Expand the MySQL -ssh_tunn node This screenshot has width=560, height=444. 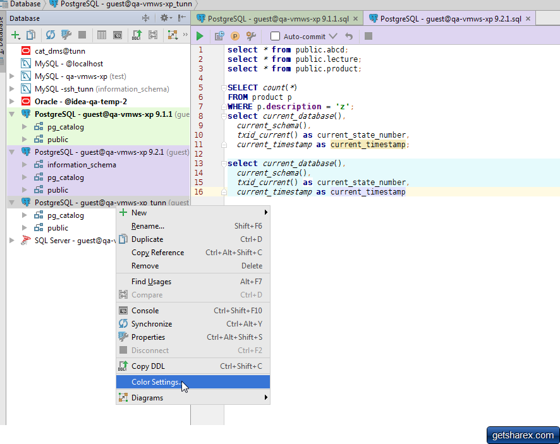pyautogui.click(x=12, y=89)
